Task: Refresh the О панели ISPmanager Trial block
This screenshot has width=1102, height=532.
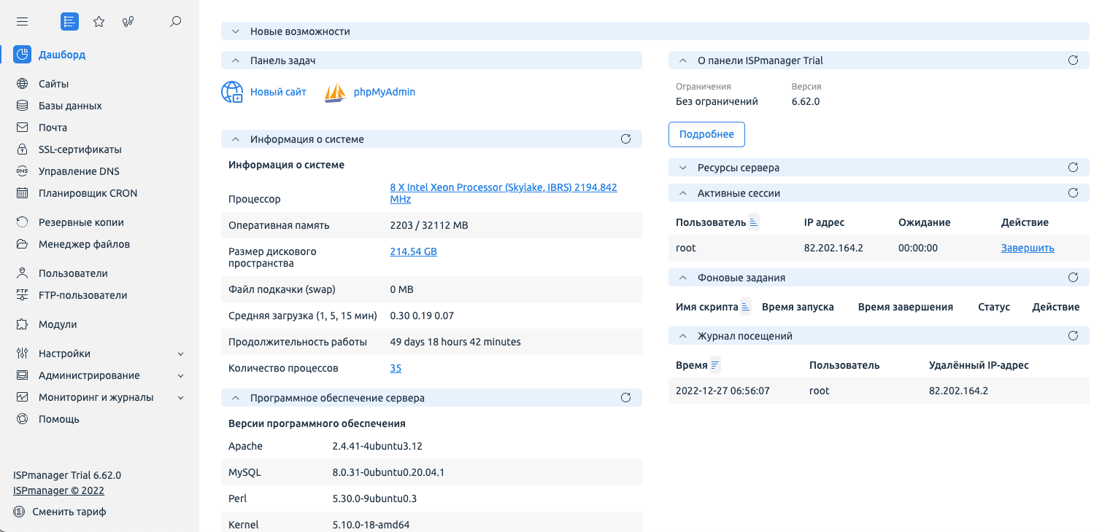Action: [1073, 60]
